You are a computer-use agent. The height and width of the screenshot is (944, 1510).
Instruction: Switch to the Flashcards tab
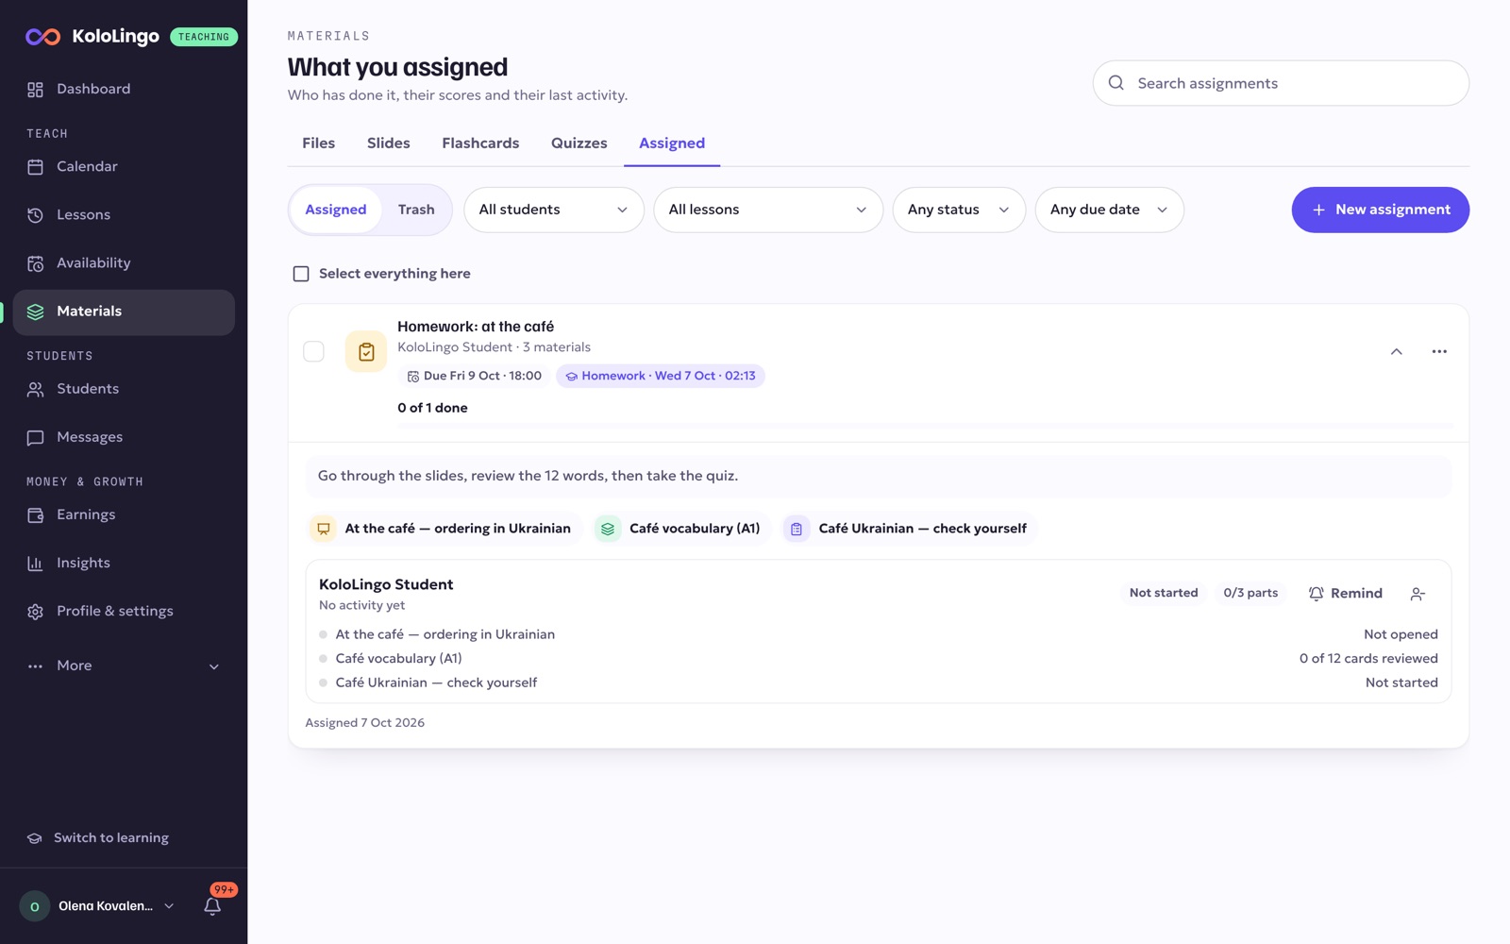pyautogui.click(x=480, y=143)
